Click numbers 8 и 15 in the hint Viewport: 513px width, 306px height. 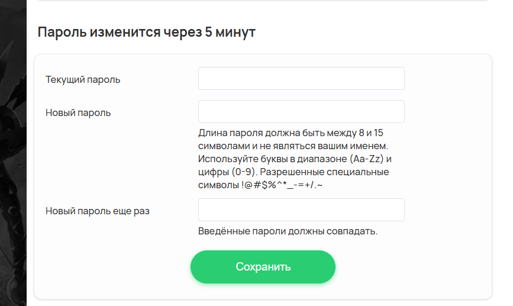click(x=371, y=133)
